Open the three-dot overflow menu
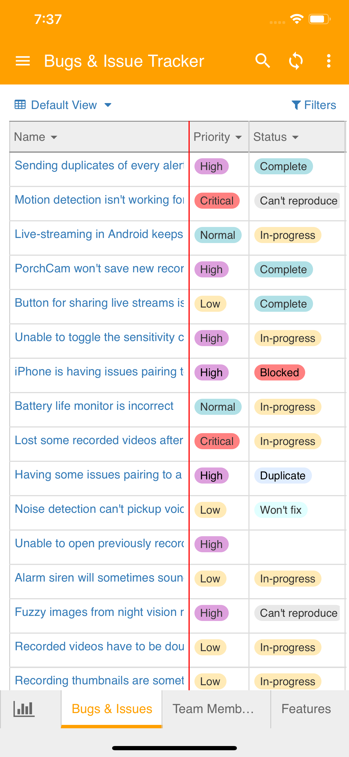The height and width of the screenshot is (757, 349). (x=328, y=61)
